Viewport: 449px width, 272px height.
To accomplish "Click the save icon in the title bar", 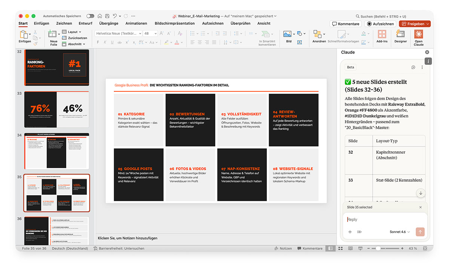I will click(107, 16).
